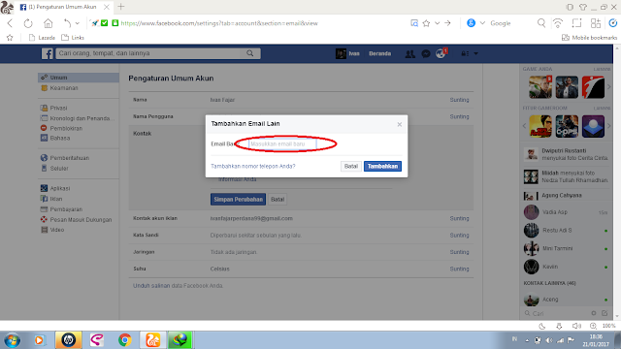This screenshot has width=621, height=349.
Task: Open the extensions grid icon
Action: 595,23
